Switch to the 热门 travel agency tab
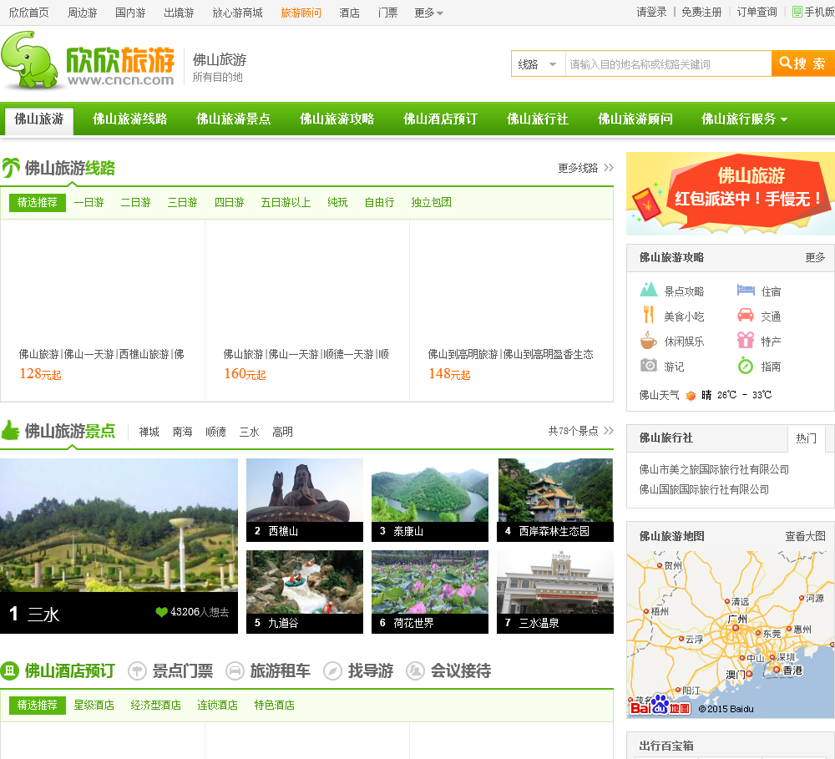The width and height of the screenshot is (835, 759). click(x=807, y=438)
